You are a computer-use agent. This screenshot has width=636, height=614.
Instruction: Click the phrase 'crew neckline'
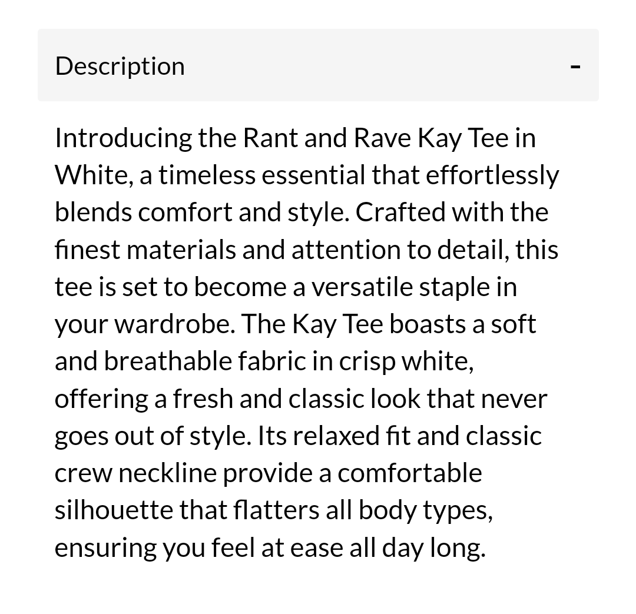[135, 472]
